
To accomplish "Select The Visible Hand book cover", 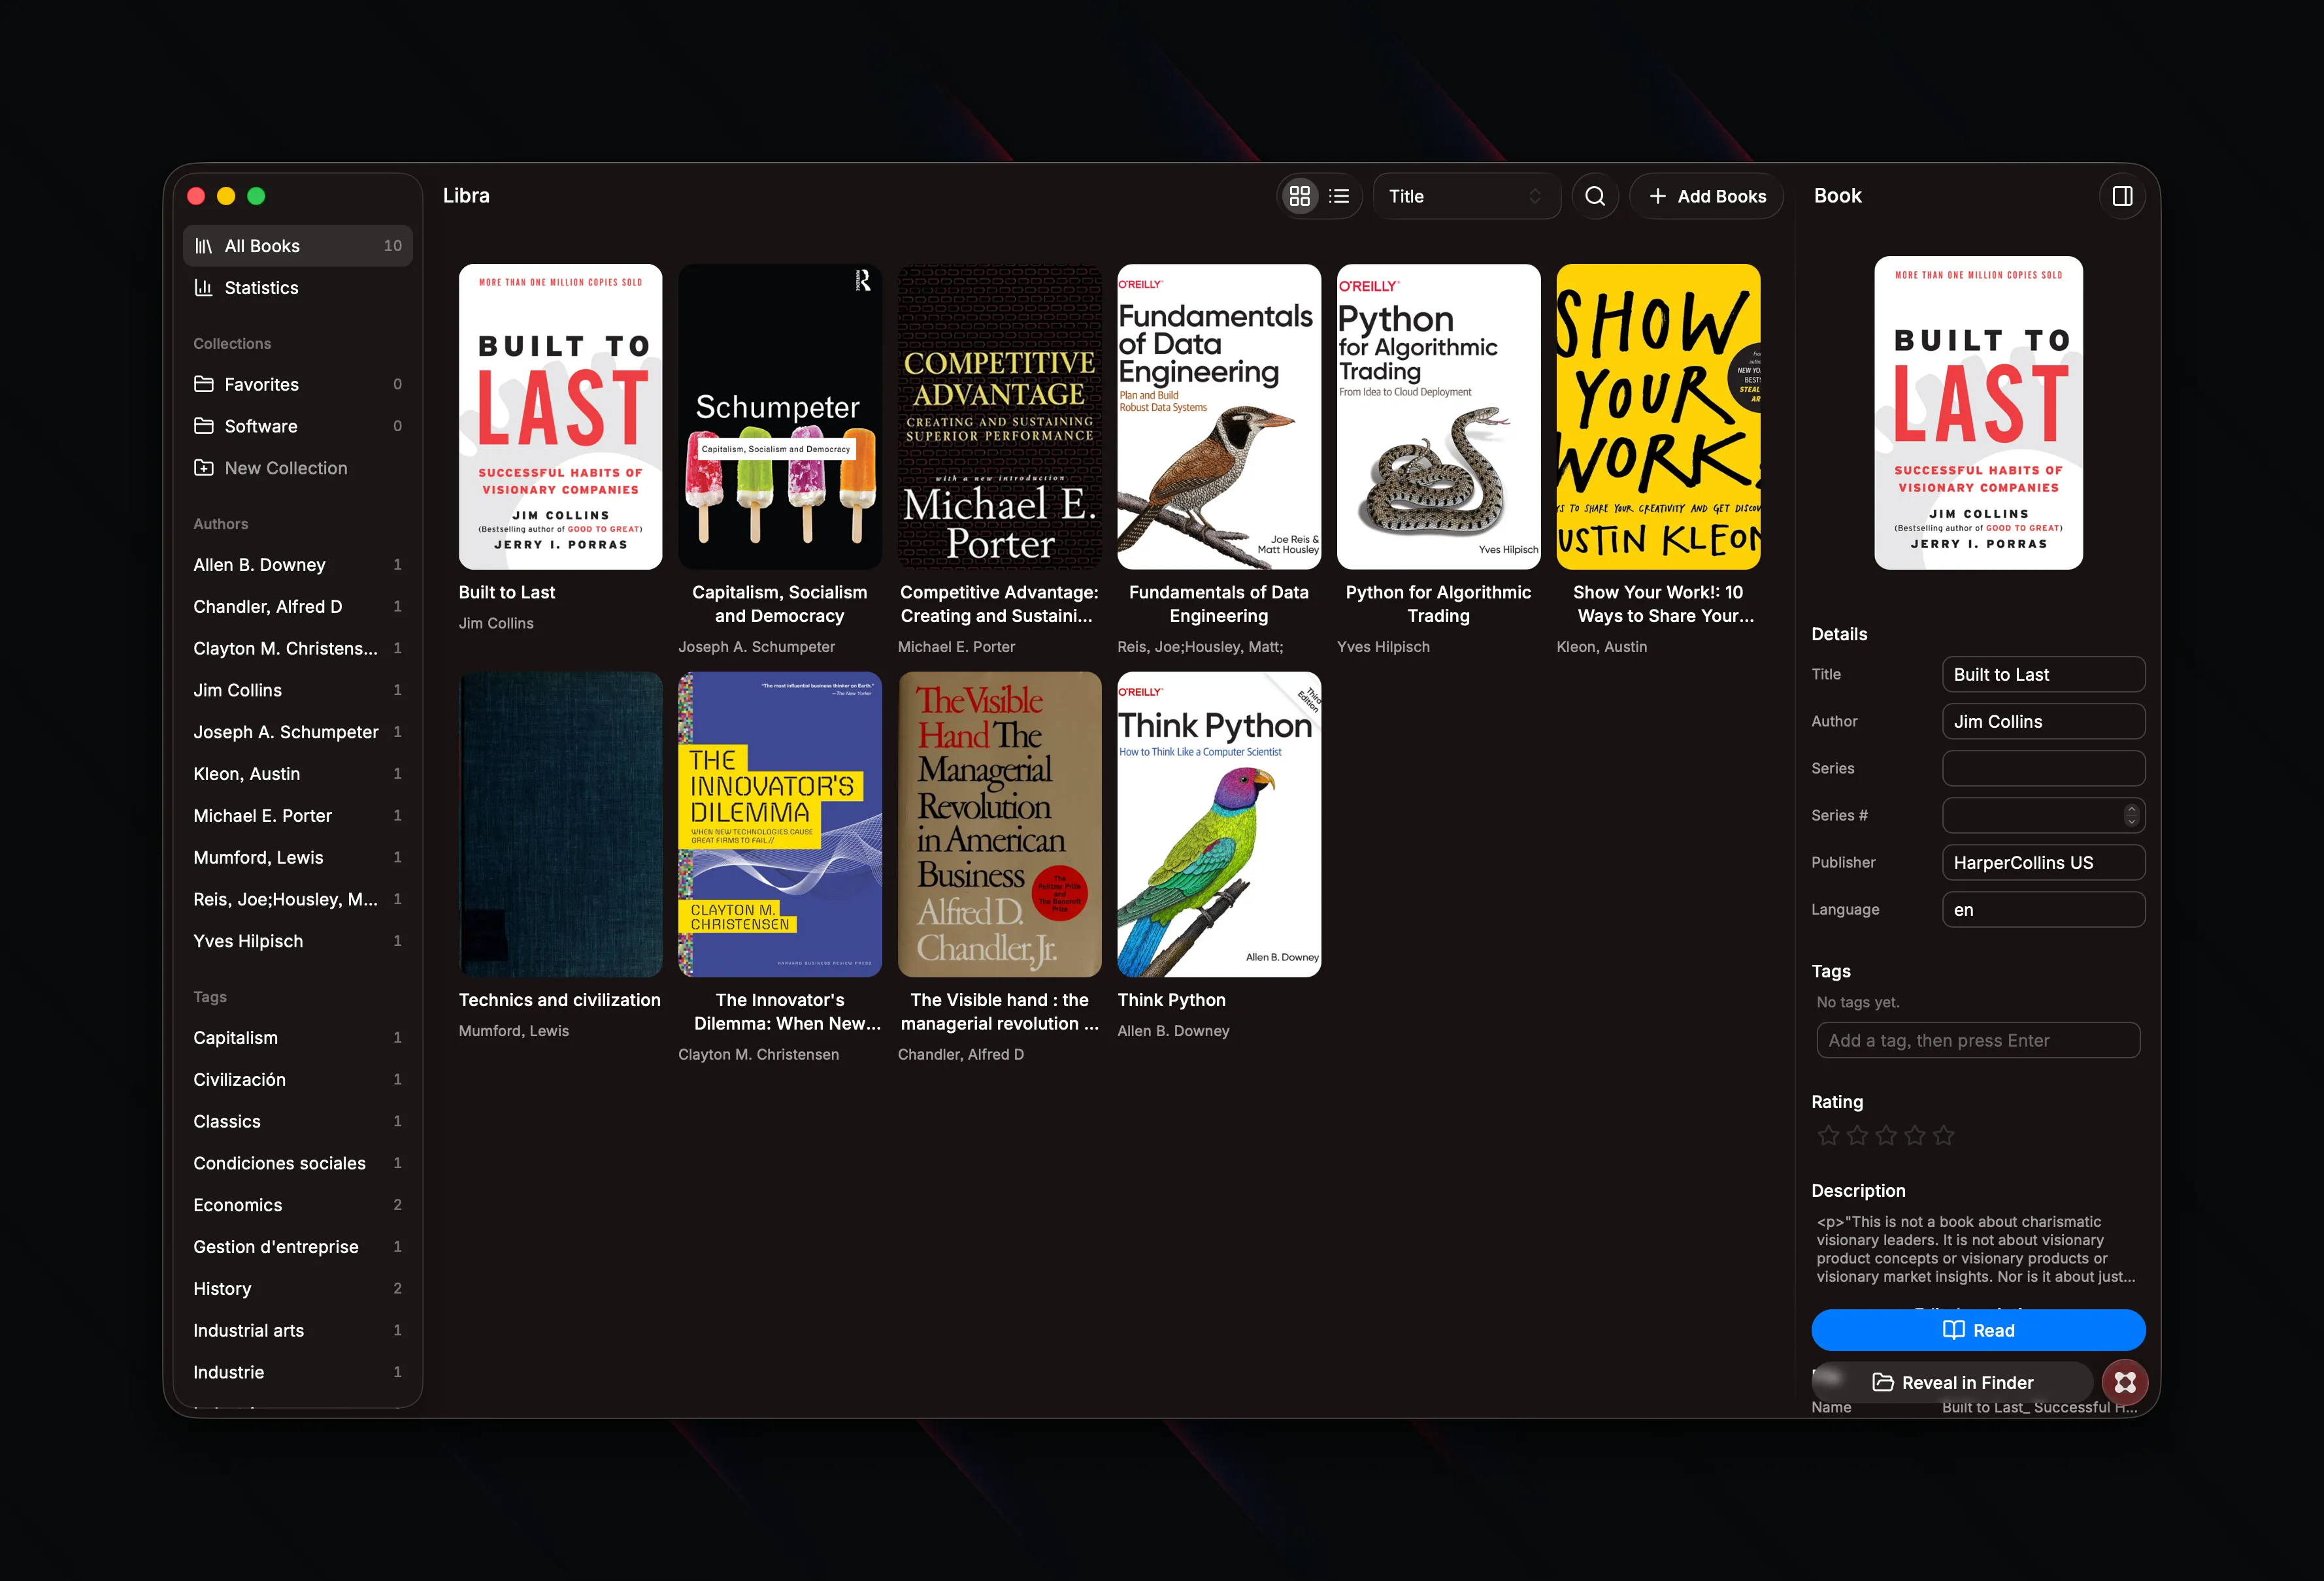I will point(999,824).
